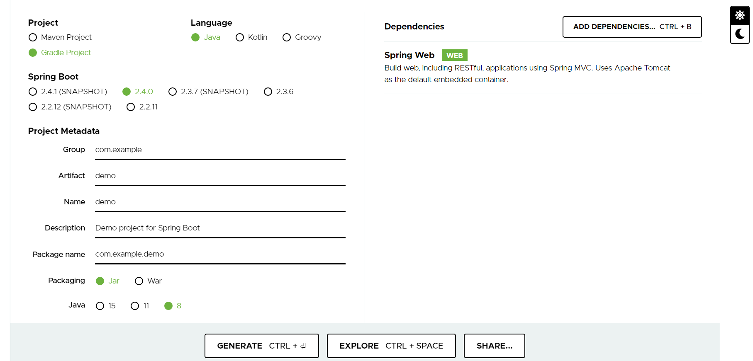Switch to dark theme moon icon

point(740,34)
